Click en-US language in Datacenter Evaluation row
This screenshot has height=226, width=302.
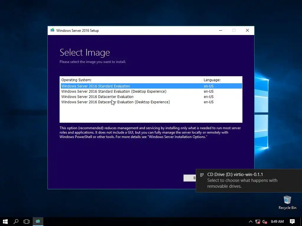[x=209, y=97]
